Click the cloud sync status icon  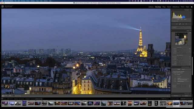coord(192,7)
